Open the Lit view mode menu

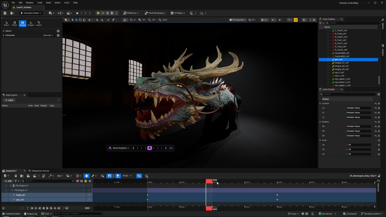click(x=264, y=20)
